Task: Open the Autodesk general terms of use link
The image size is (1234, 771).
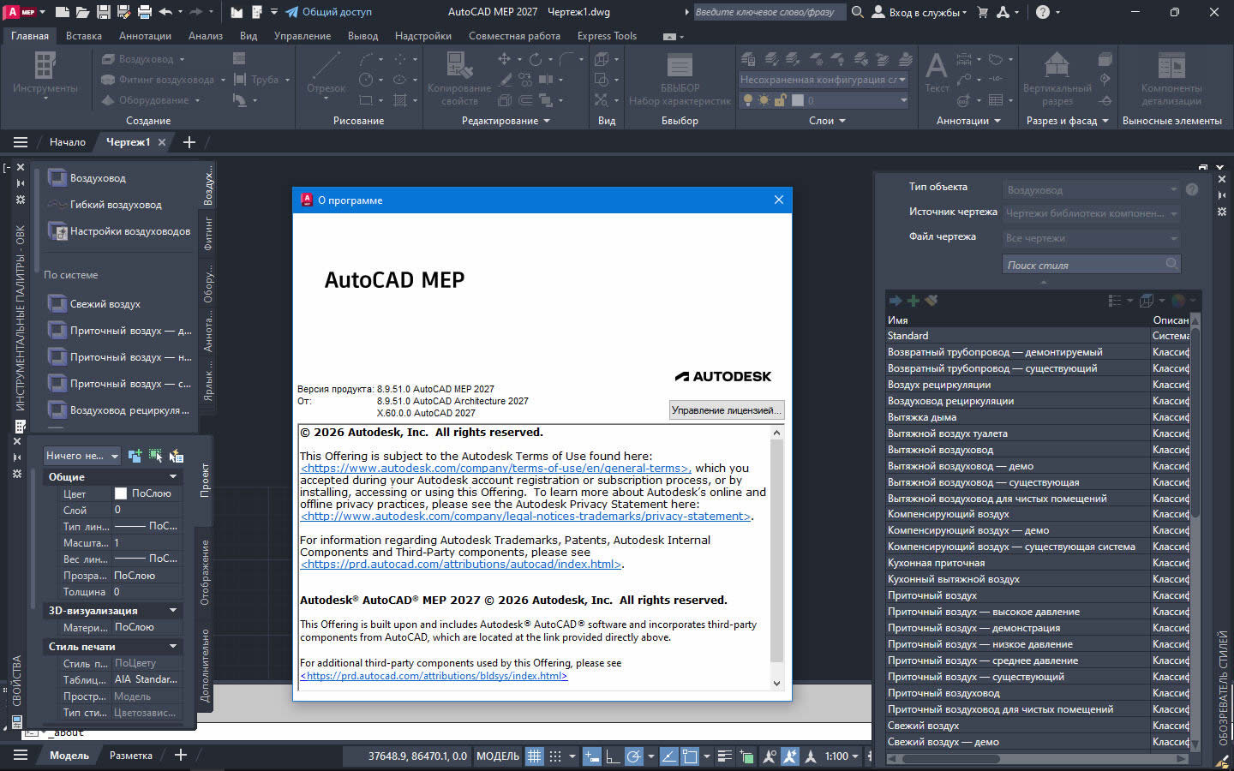Action: [x=495, y=469]
